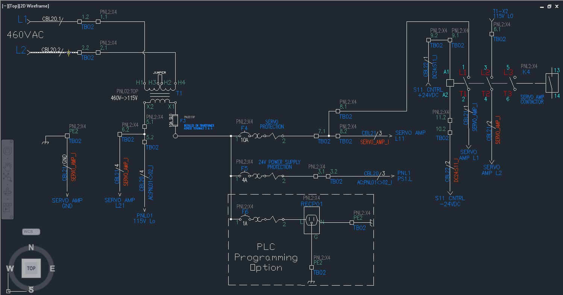Click the E label on the ViewCube

52,268
